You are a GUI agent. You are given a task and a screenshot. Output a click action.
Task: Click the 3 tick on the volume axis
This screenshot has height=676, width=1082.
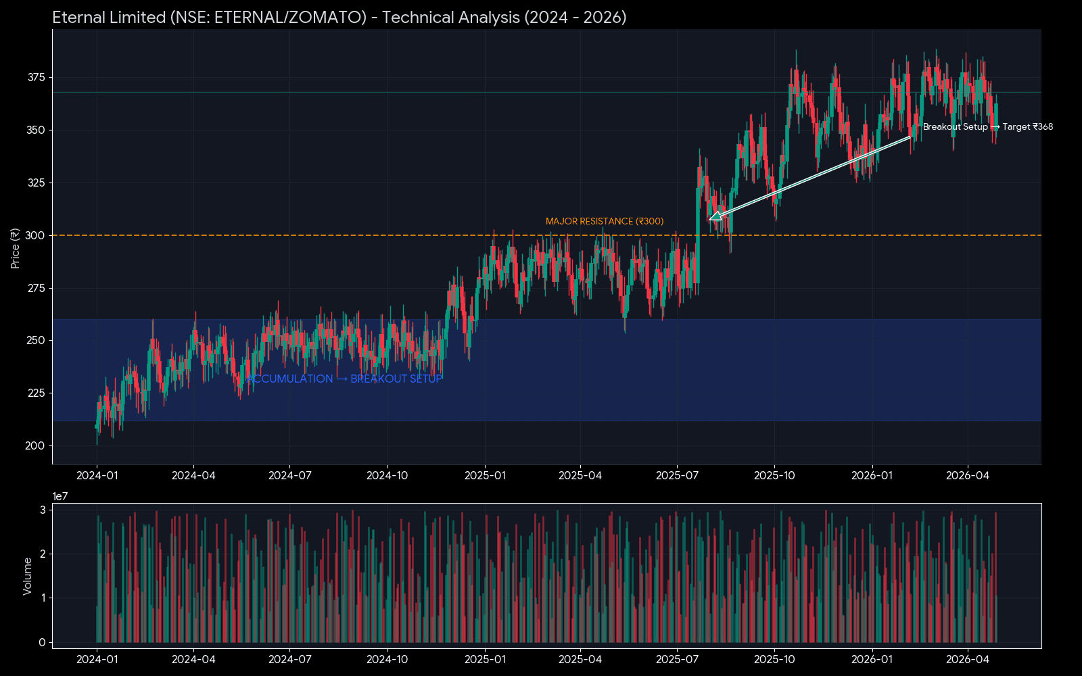(43, 510)
